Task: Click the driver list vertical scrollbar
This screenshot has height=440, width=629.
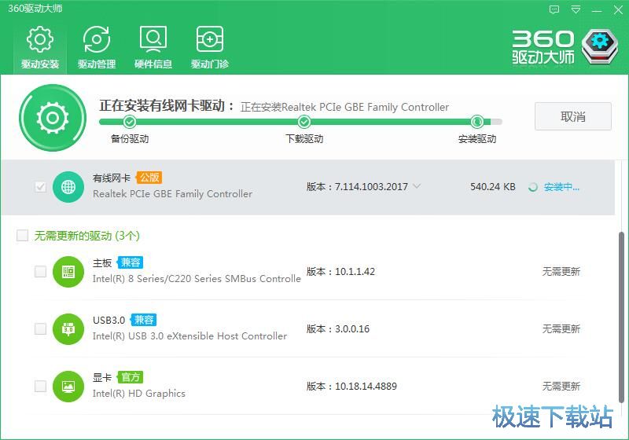Action: pyautogui.click(x=621, y=317)
